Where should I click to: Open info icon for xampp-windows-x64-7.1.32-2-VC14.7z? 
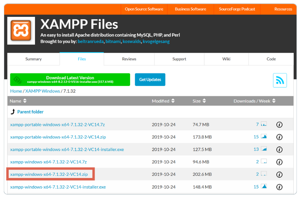coord(279,162)
